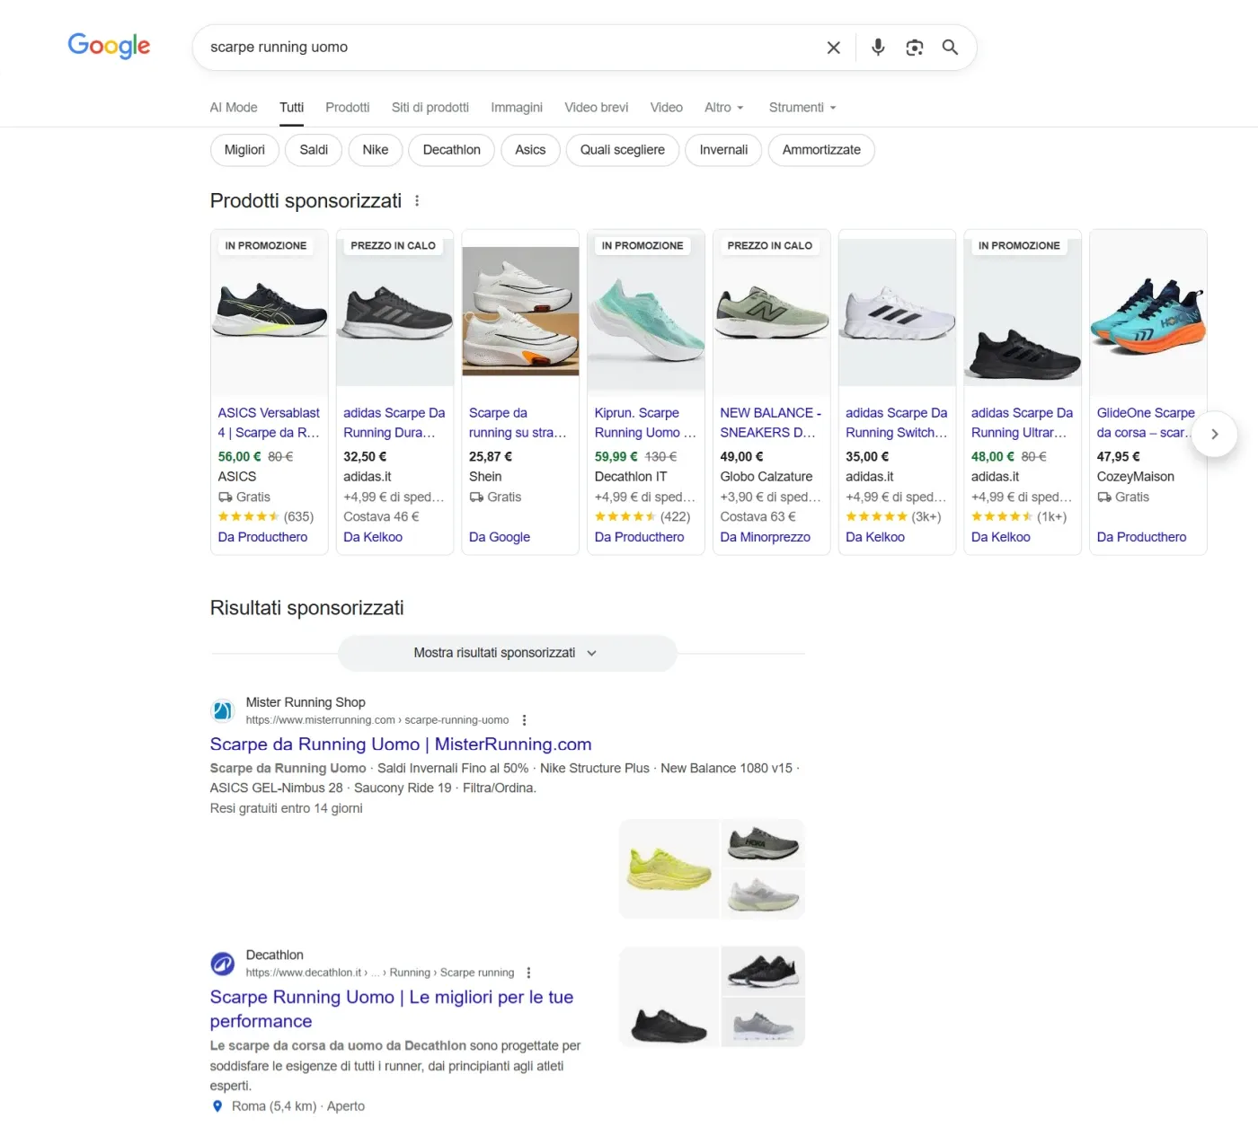Enable the Ammortizzate filter chip

[820, 150]
